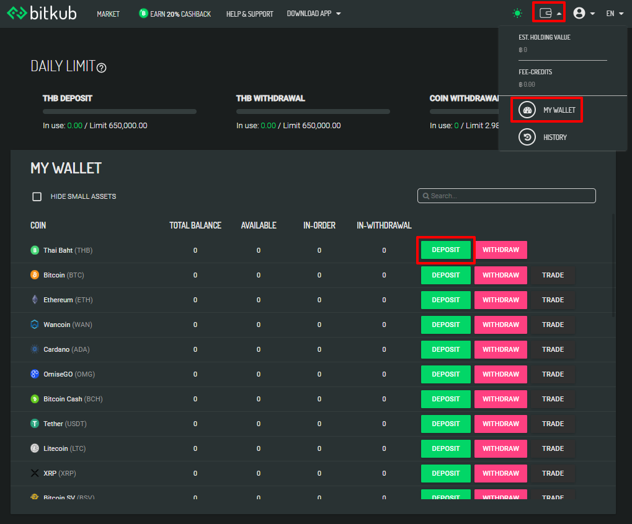Withdraw Litecoin
The height and width of the screenshot is (524, 632).
[501, 448]
